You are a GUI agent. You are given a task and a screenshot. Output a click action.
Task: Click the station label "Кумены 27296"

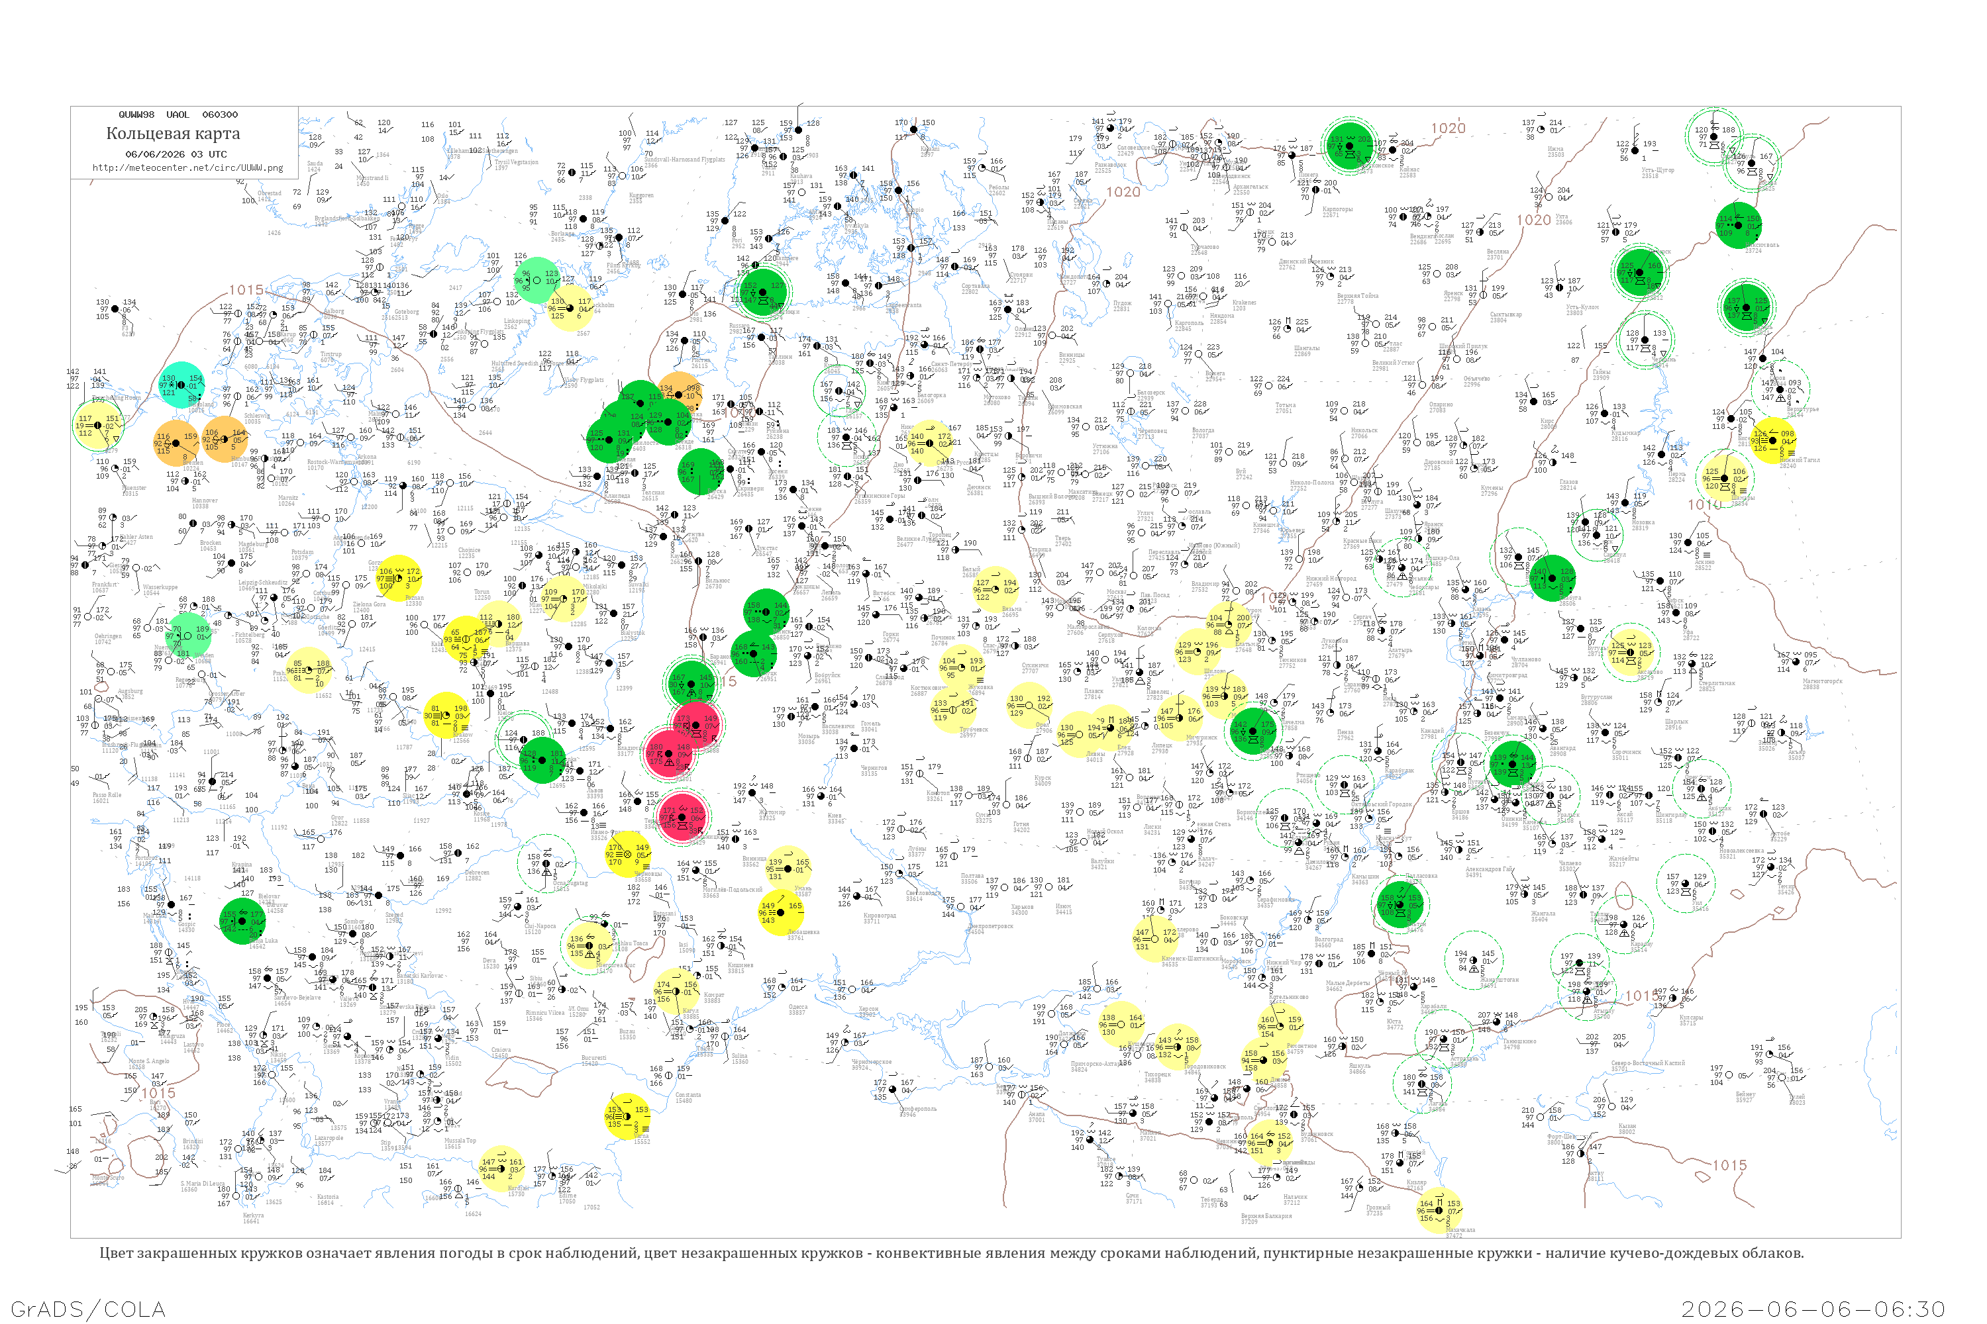click(x=1492, y=491)
